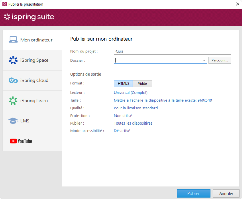Open the Mon ordinateur tab
Image resolution: width=242 pixels, height=199 pixels.
(32, 40)
